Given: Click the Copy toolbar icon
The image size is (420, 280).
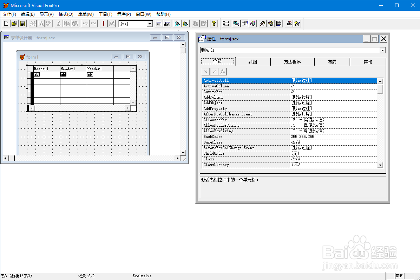Looking at the screenshot, I should pos(67,24).
